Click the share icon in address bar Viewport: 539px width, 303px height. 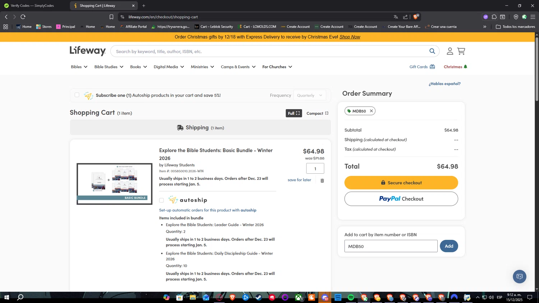click(405, 17)
